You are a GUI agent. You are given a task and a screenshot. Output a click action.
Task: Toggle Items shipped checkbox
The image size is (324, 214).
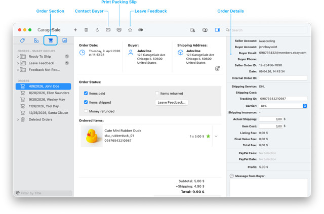pyautogui.click(x=86, y=102)
